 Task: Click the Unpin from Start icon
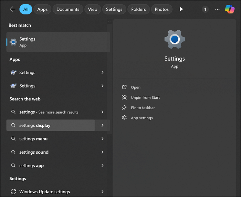coord(124,97)
